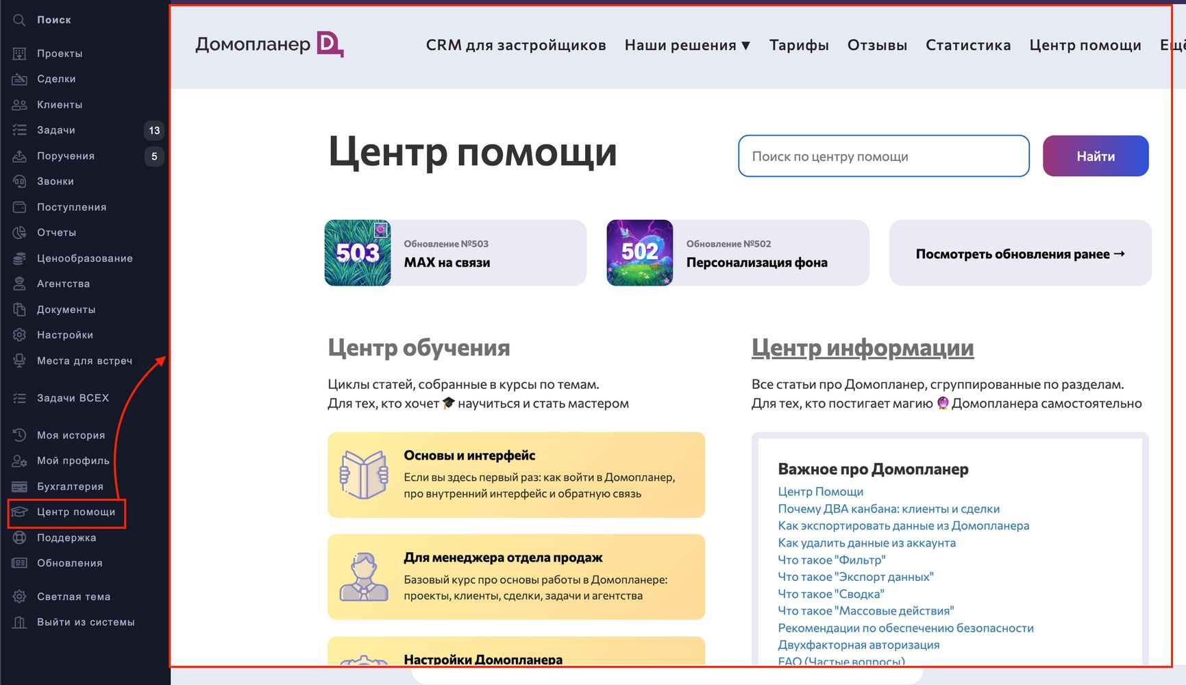Click the help center search field

coord(884,156)
